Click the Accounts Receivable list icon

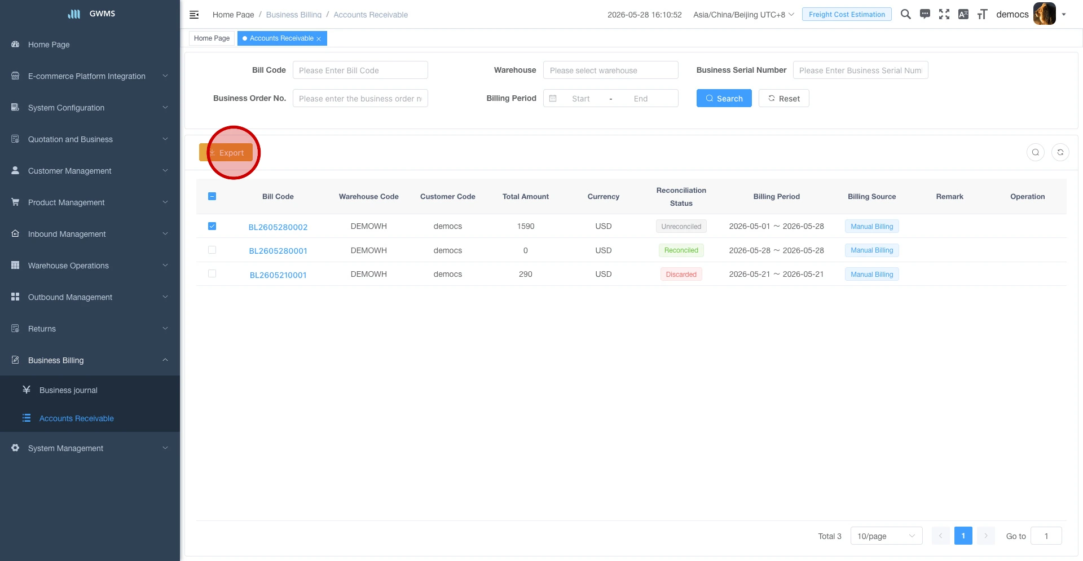(x=27, y=418)
